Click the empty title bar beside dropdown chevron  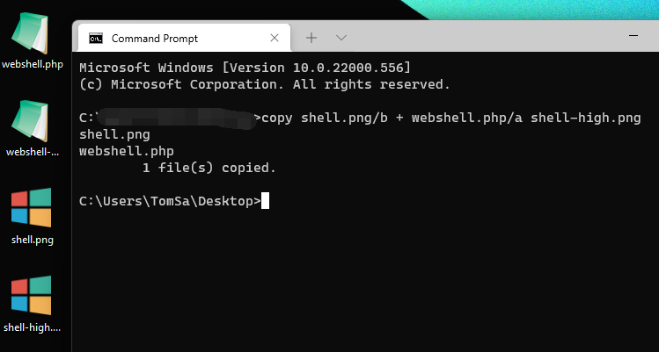pyautogui.click(x=483, y=37)
